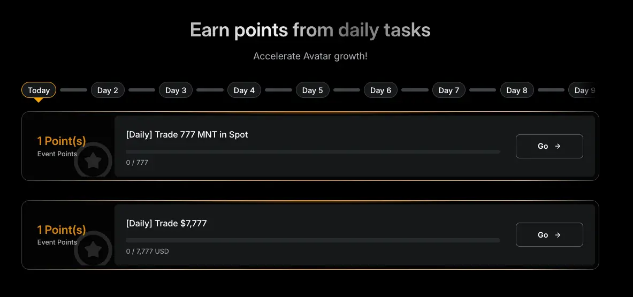The image size is (633, 297).
Task: Click the arrow icon on the second Go button
Action: (558, 235)
